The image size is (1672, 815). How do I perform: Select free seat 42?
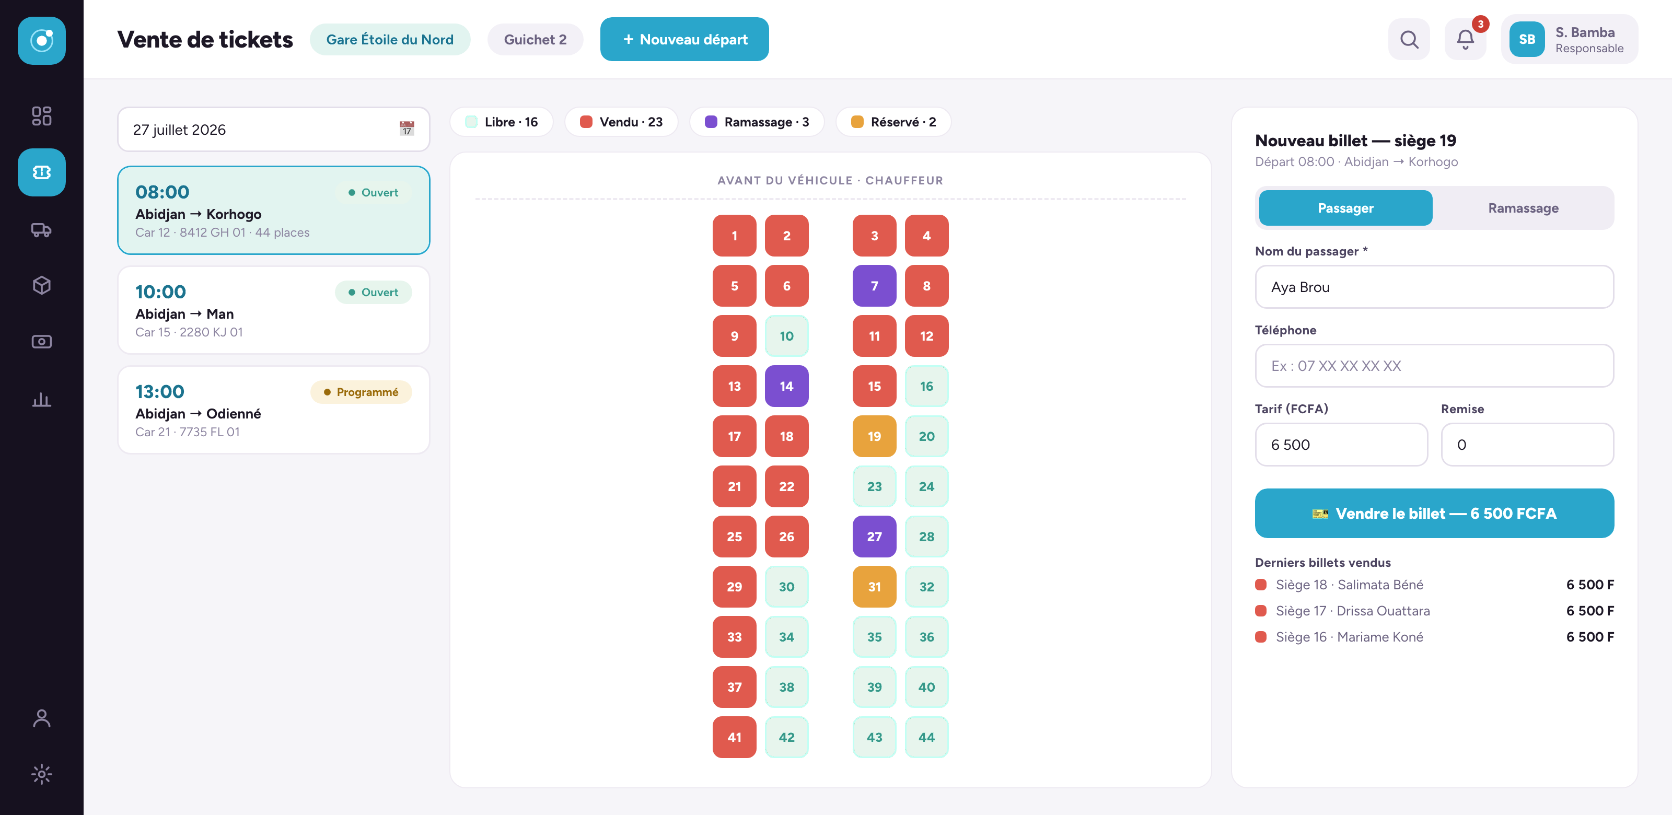coord(787,737)
